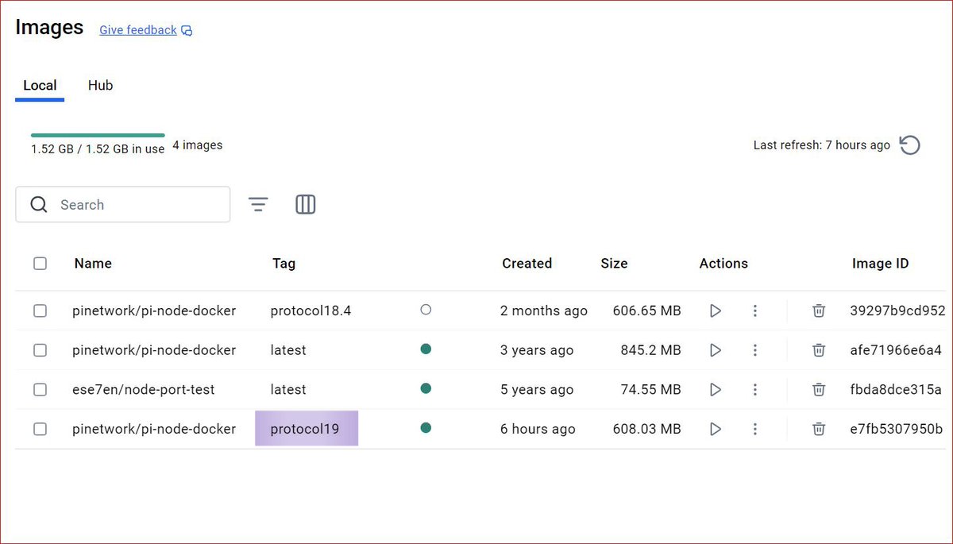The width and height of the screenshot is (953, 544).
Task: Click the '4 images' count label
Action: pyautogui.click(x=198, y=145)
